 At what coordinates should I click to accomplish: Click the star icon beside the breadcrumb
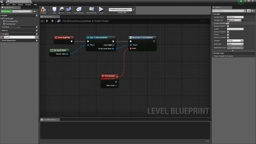click(42, 21)
